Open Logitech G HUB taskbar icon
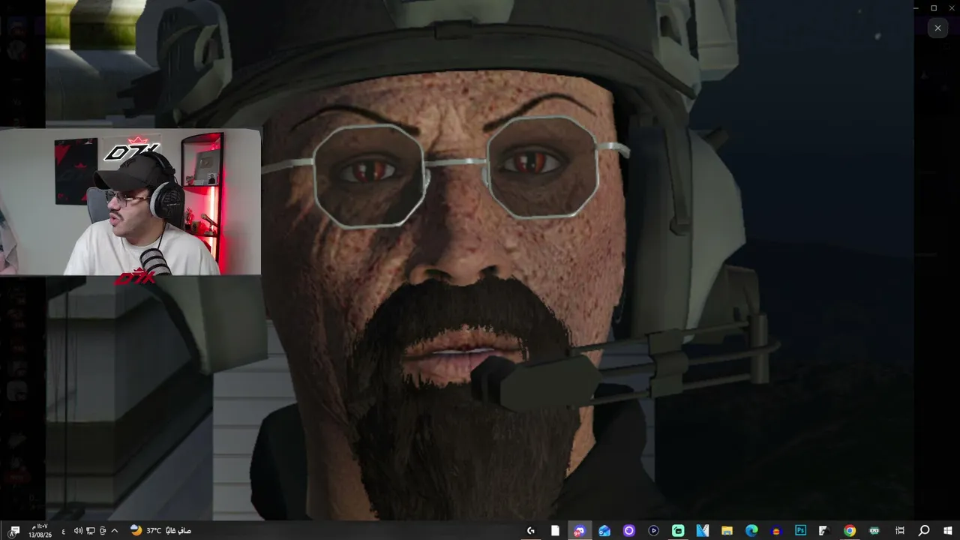Image resolution: width=960 pixels, height=540 pixels. (531, 531)
